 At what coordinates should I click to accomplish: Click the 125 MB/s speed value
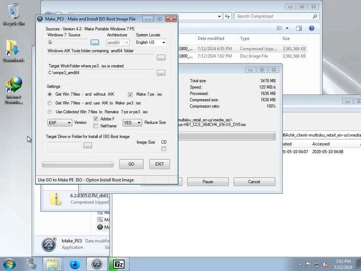tap(267, 87)
